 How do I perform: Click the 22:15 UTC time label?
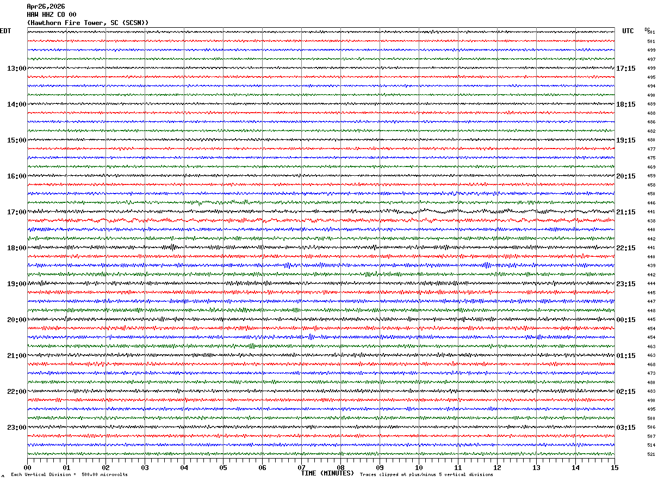tap(626, 248)
